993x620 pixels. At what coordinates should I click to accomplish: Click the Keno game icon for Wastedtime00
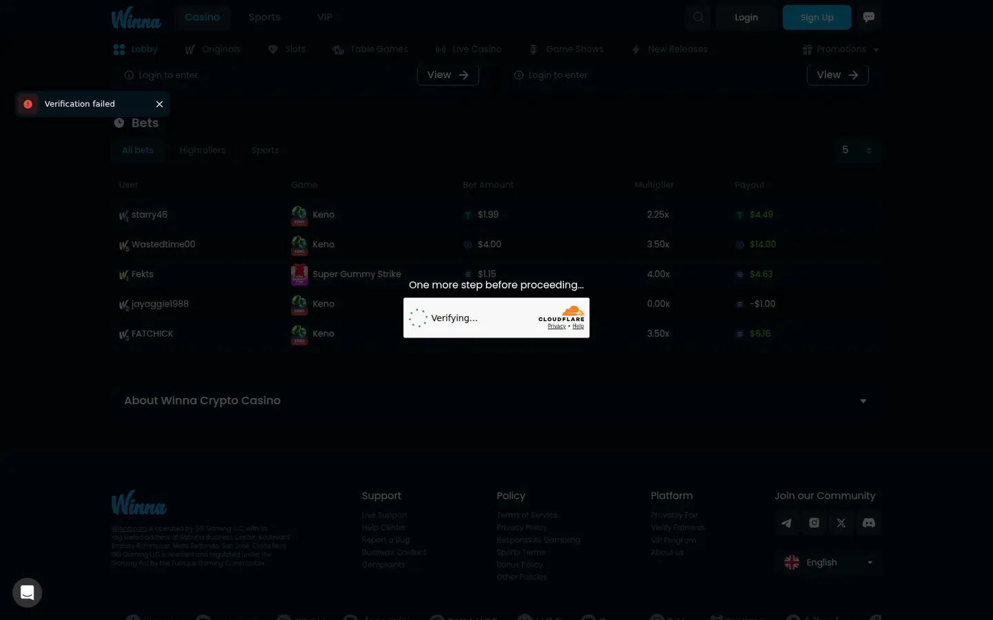point(299,245)
